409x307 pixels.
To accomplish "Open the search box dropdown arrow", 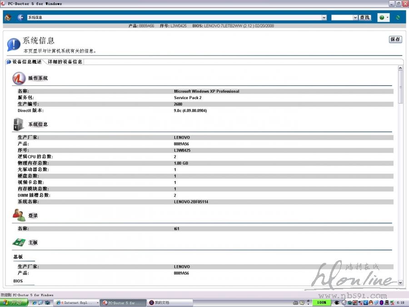I will [x=355, y=17].
